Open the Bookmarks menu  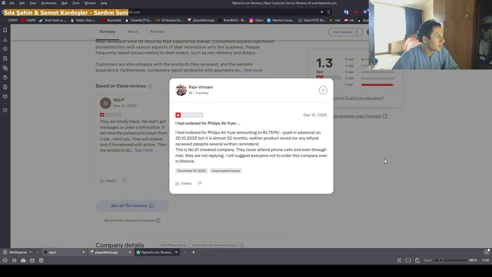[49, 3]
